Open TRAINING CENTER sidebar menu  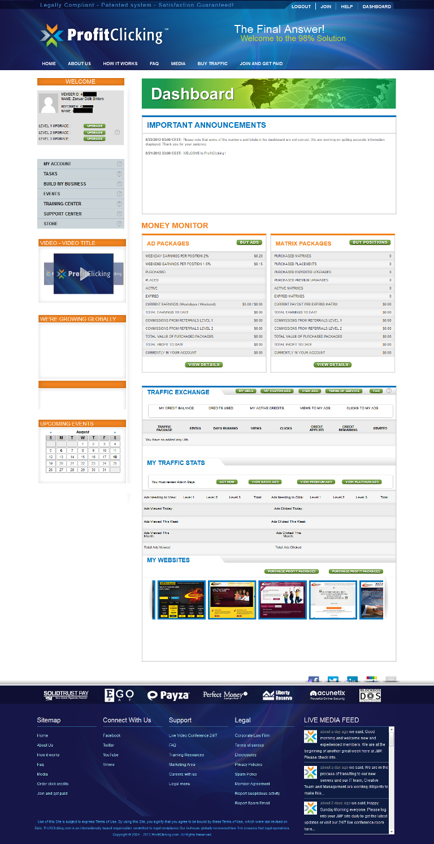point(81,204)
